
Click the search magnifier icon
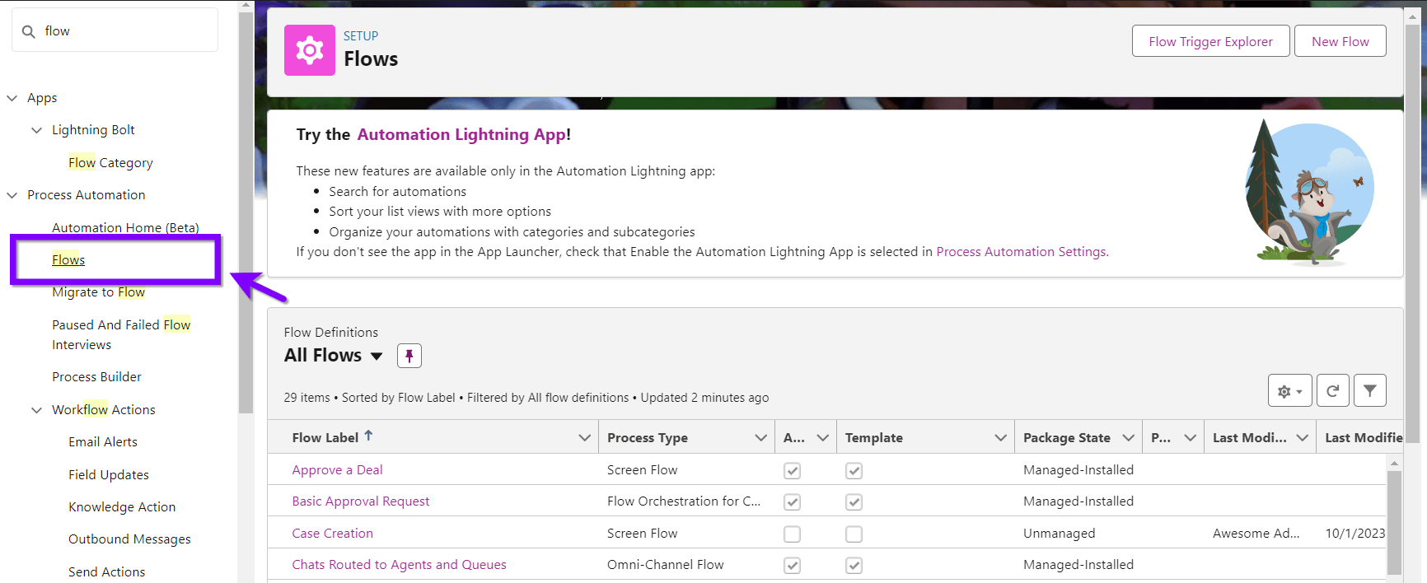click(x=29, y=31)
